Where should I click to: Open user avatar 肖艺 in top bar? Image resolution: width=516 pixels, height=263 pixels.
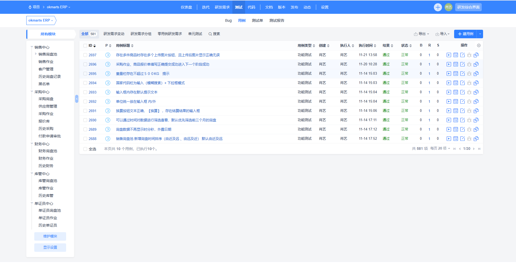coord(449,7)
